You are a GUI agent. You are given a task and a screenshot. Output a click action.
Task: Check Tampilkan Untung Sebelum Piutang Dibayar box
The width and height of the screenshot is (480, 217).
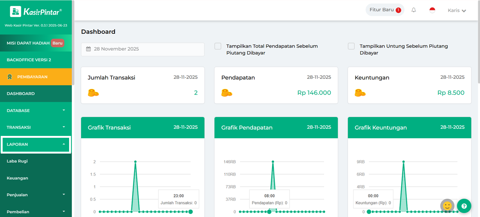(351, 46)
